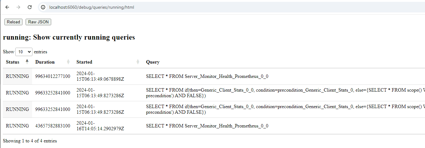425x148 pixels.
Task: Click the browser back arrow
Action: (x=7, y=7)
